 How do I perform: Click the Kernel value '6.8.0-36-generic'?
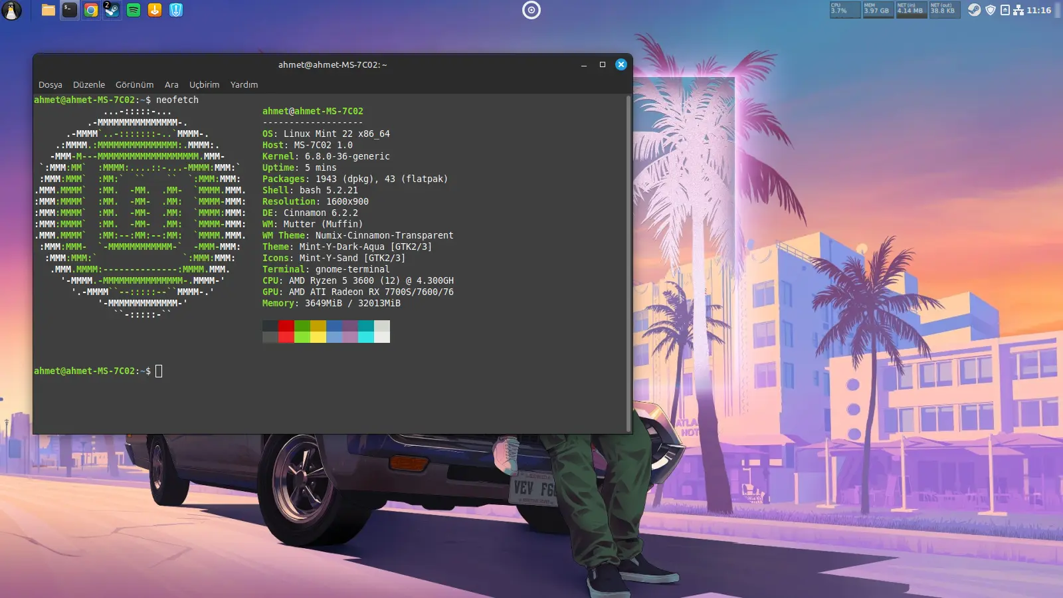[347, 156]
